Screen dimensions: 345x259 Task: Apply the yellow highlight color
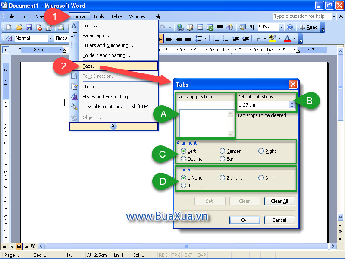(273, 38)
